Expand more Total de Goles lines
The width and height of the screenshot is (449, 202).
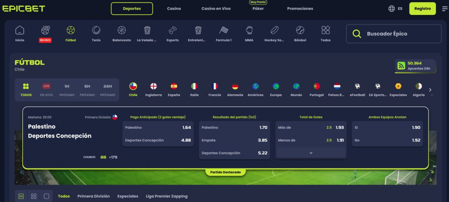pyautogui.click(x=311, y=153)
